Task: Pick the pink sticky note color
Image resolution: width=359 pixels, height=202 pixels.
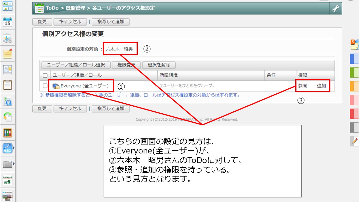Action: point(355,100)
